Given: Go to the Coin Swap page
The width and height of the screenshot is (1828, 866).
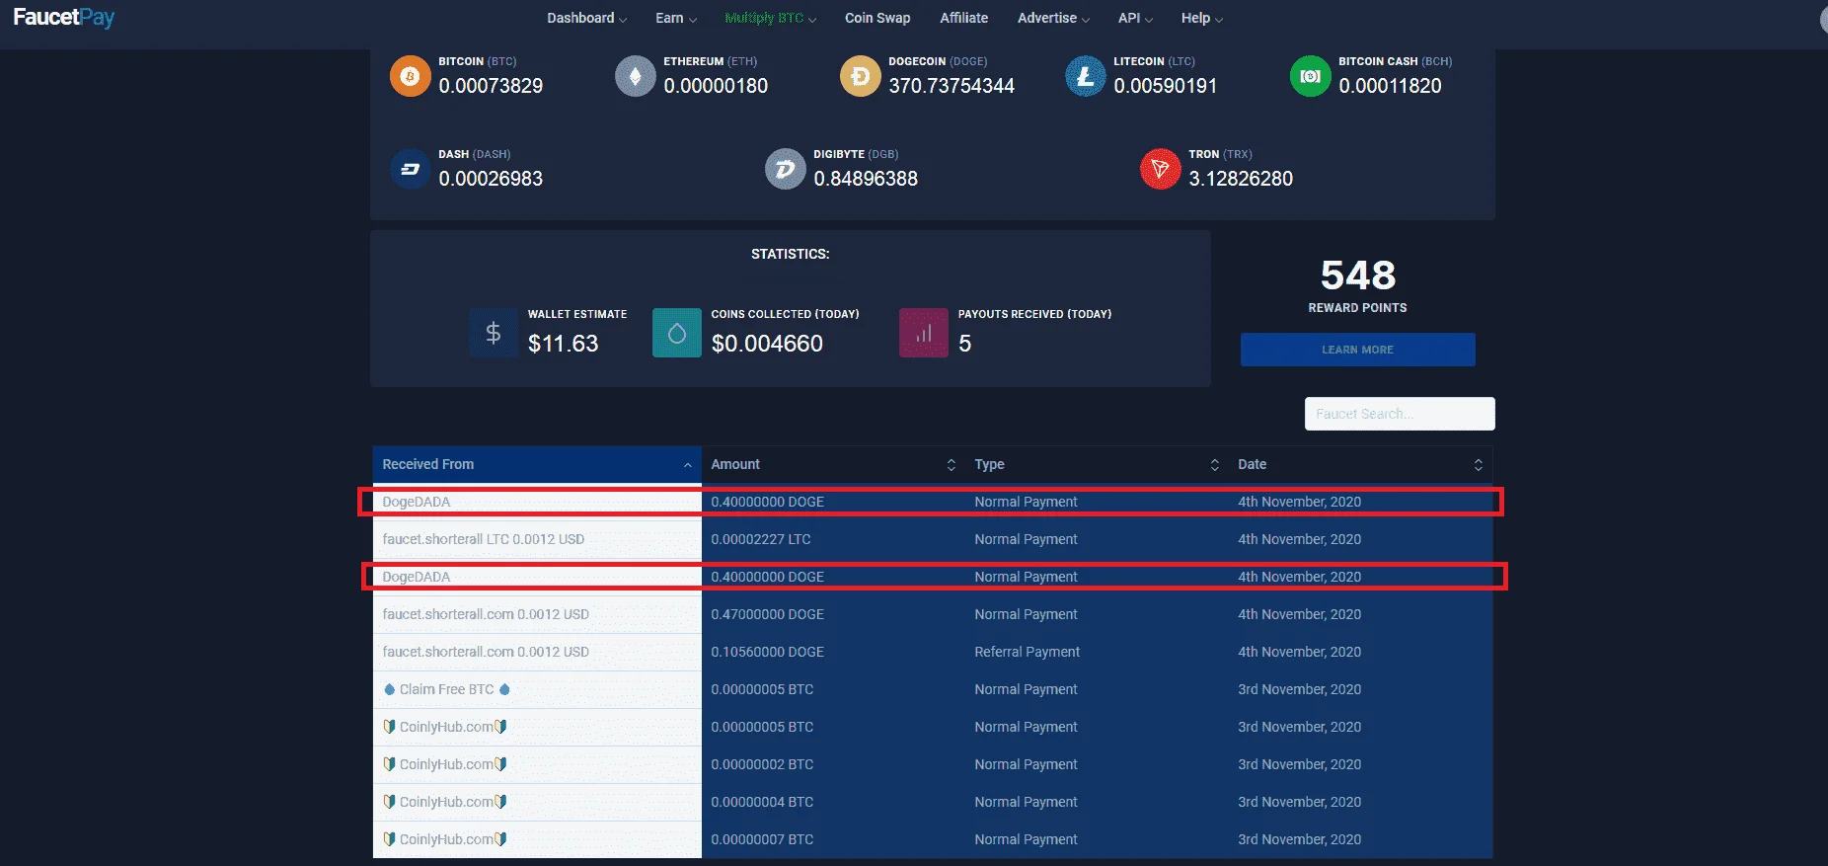Looking at the screenshot, I should (x=877, y=18).
